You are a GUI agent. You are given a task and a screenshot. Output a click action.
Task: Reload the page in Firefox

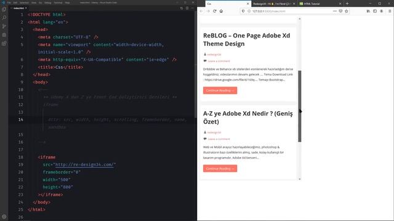[x=215, y=11]
